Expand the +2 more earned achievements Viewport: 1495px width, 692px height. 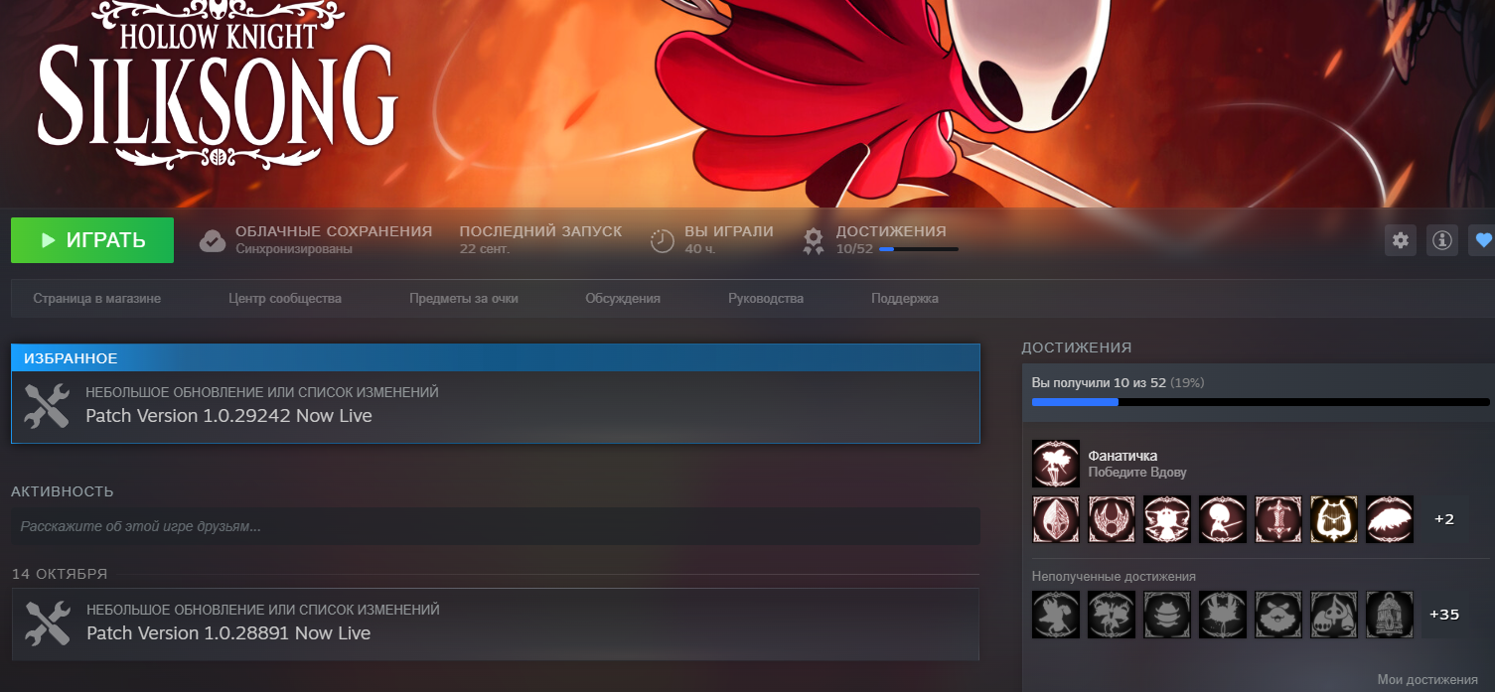(1444, 519)
